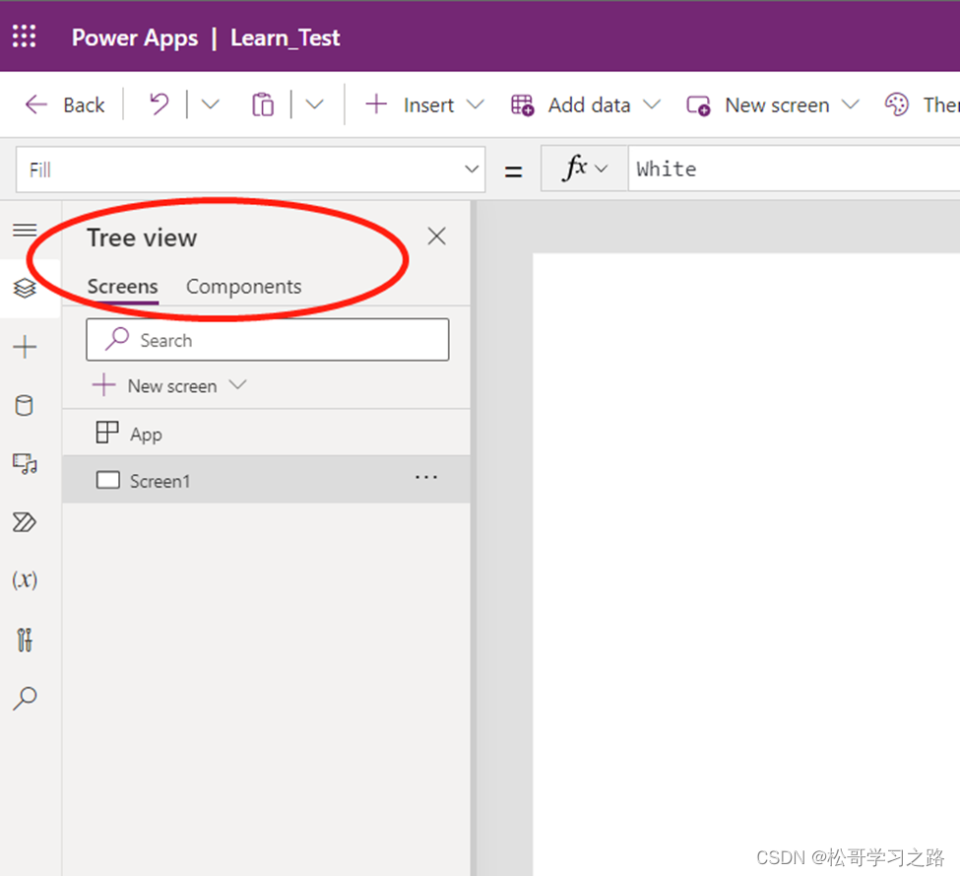Click the Variables (x) icon
The width and height of the screenshot is (960, 876).
(24, 579)
